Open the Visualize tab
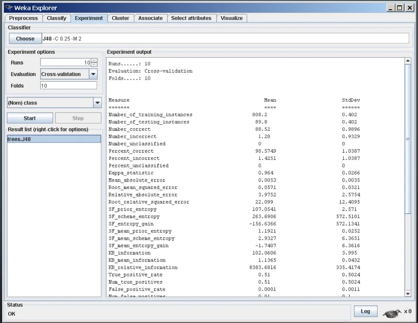The image size is (418, 323). pyautogui.click(x=232, y=18)
